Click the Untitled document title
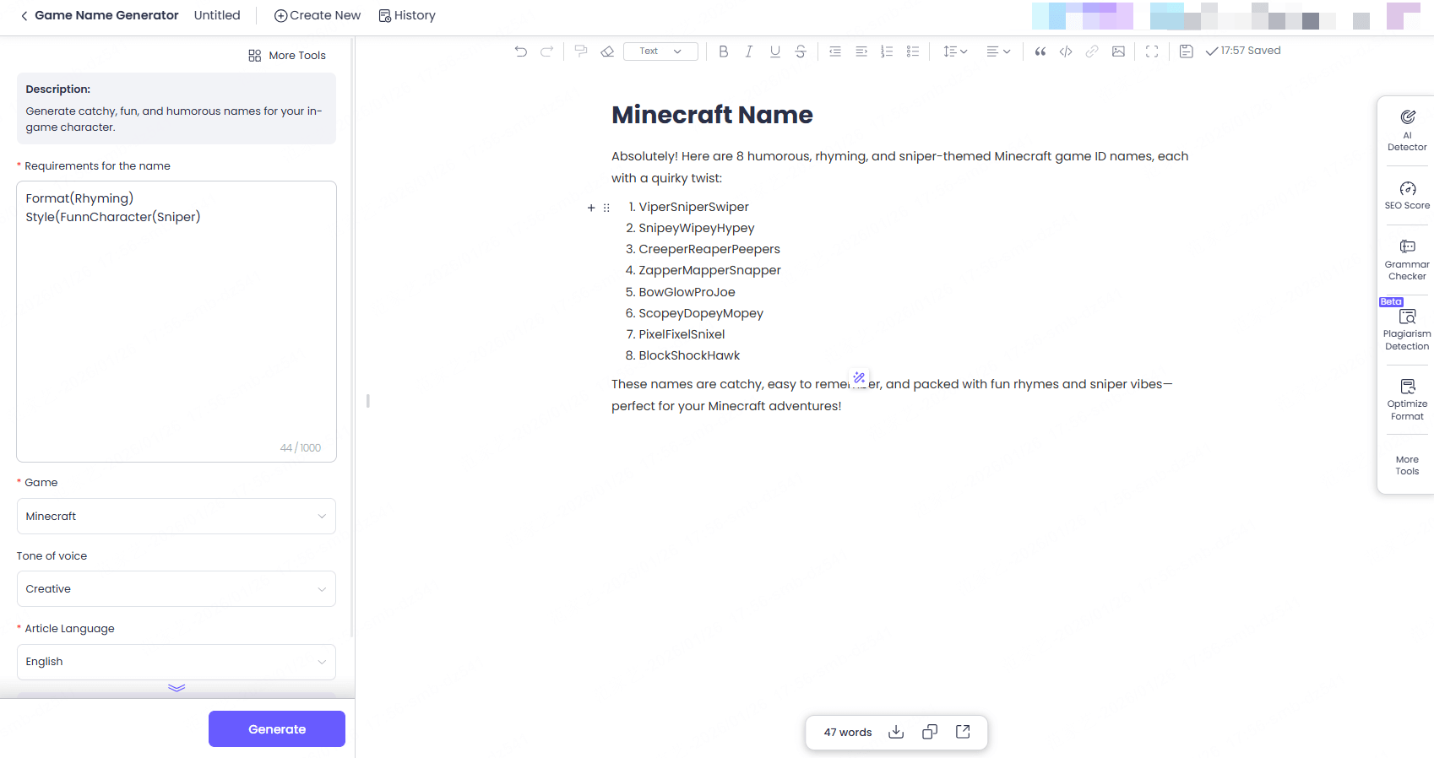 [x=217, y=15]
